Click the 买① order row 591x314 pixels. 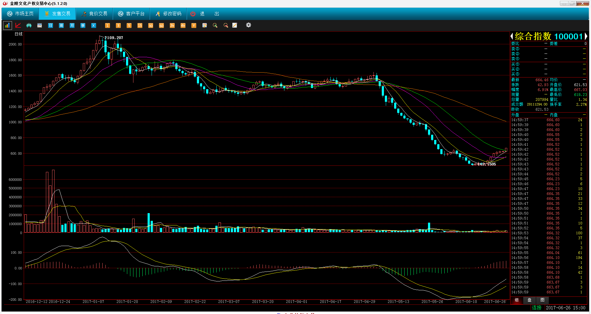click(549, 64)
